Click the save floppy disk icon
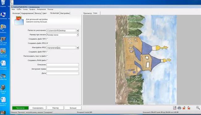201x115 pixels. point(175,108)
